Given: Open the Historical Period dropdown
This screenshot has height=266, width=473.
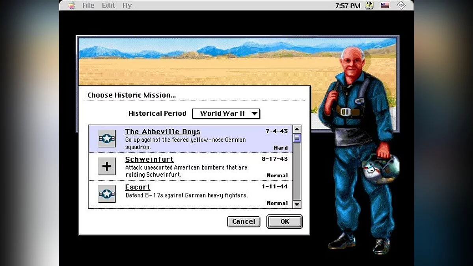Looking at the screenshot, I should (226, 113).
